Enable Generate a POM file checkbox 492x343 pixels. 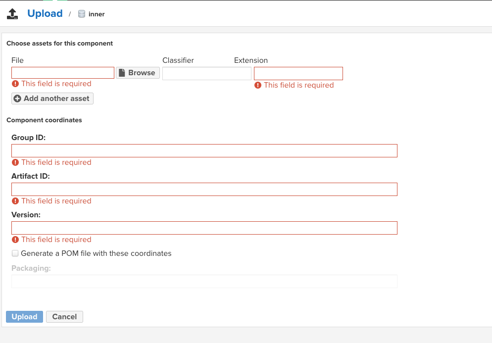click(15, 253)
